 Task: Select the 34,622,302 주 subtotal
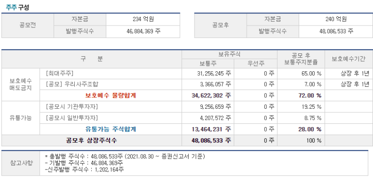(x=211, y=96)
